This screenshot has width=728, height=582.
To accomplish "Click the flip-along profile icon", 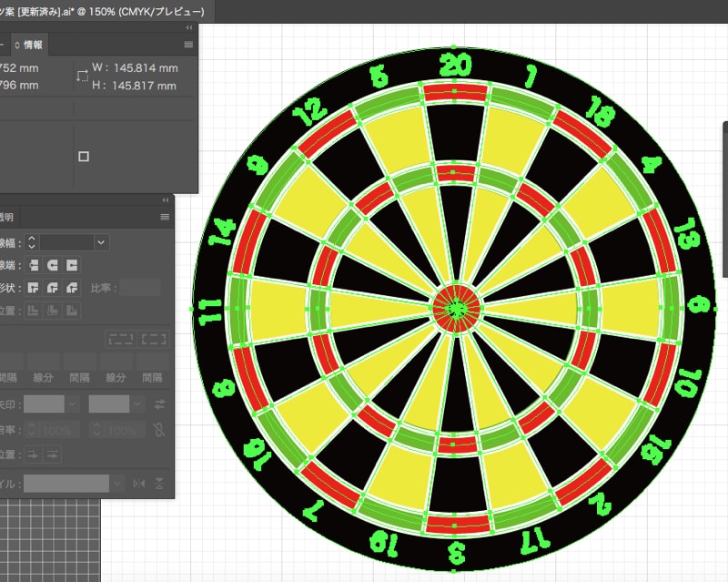I will point(139,484).
